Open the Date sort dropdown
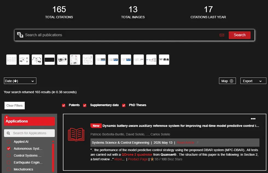268x173 pixels. tap(20, 81)
